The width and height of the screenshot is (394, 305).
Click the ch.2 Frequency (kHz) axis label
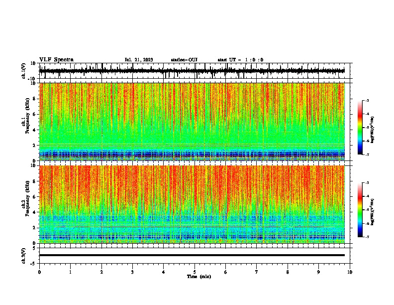tap(26, 198)
